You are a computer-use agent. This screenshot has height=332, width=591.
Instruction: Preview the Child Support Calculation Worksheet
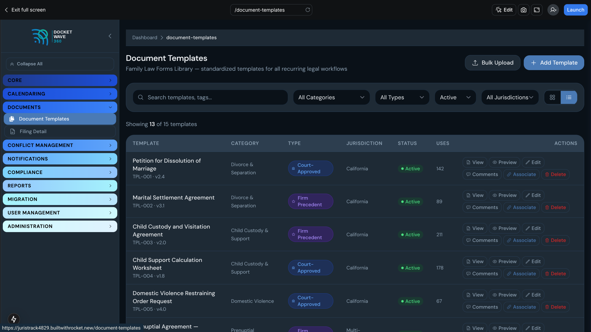click(x=505, y=261)
